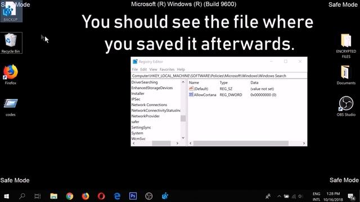The image size is (360, 202).
Task: Open the Edit menu in Registry Editor
Action: coord(143,70)
